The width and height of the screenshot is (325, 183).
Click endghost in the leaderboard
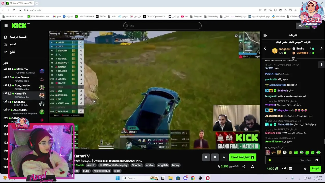point(284,49)
